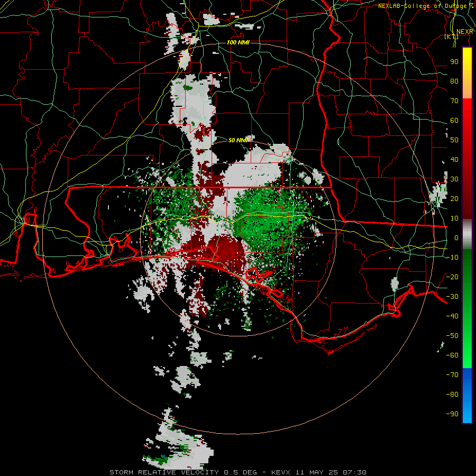Click the "-10" label on velocity scale

452,258
